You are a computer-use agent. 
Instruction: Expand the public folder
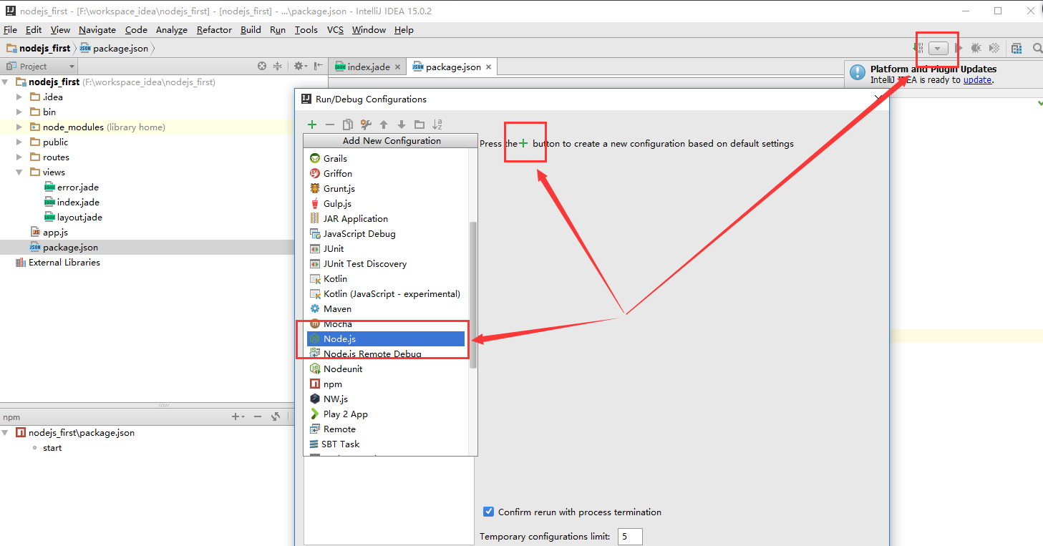(x=19, y=142)
